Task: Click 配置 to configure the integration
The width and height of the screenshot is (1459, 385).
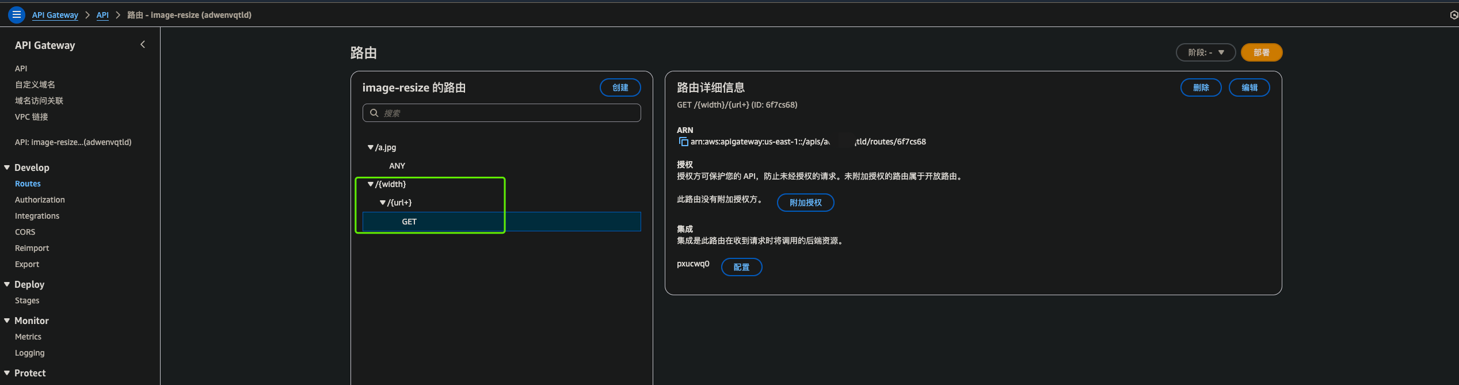Action: [742, 267]
